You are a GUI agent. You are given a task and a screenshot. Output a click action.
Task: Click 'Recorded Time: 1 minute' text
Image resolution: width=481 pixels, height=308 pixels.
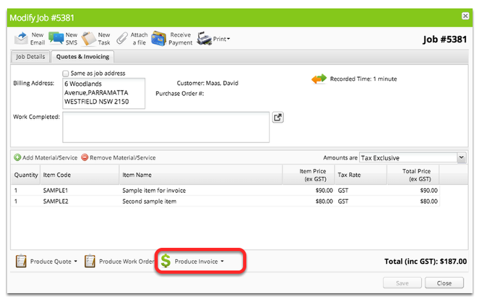tap(363, 79)
